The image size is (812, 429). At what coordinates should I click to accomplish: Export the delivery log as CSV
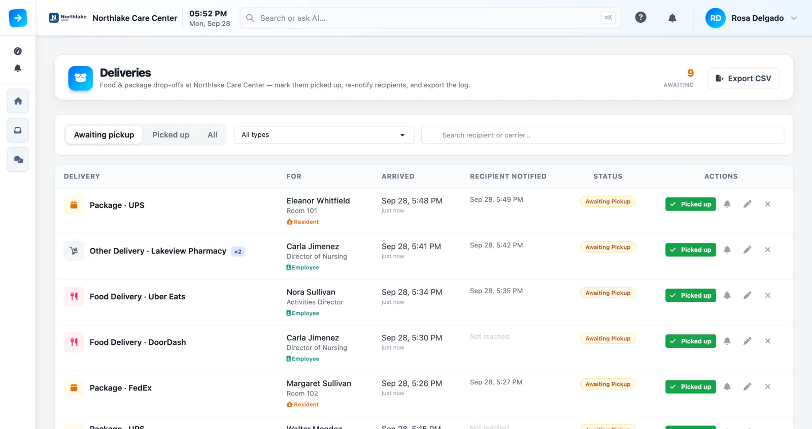(x=743, y=79)
